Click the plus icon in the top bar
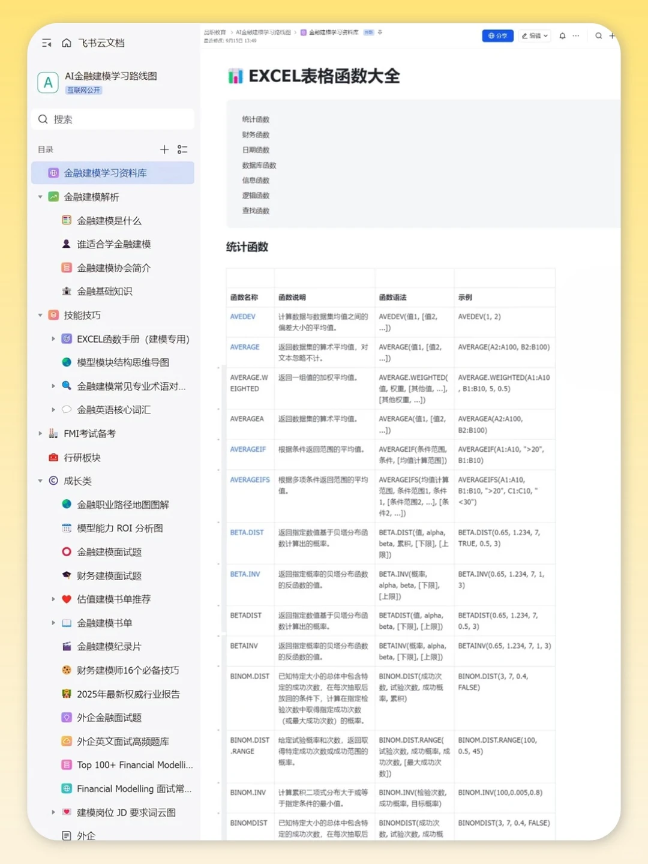Viewport: 648px width, 864px height. tap(612, 36)
